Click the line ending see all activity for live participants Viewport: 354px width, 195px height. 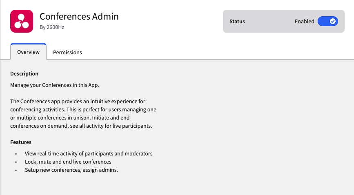click(81, 126)
